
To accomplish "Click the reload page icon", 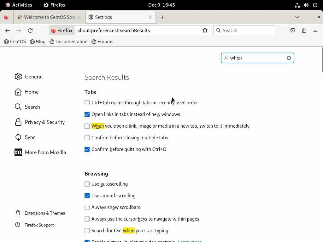I will click(30, 31).
